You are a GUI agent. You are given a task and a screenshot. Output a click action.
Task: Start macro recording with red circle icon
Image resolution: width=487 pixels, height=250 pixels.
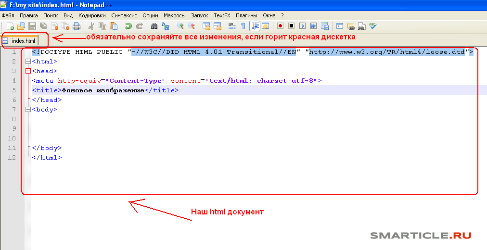point(280,26)
